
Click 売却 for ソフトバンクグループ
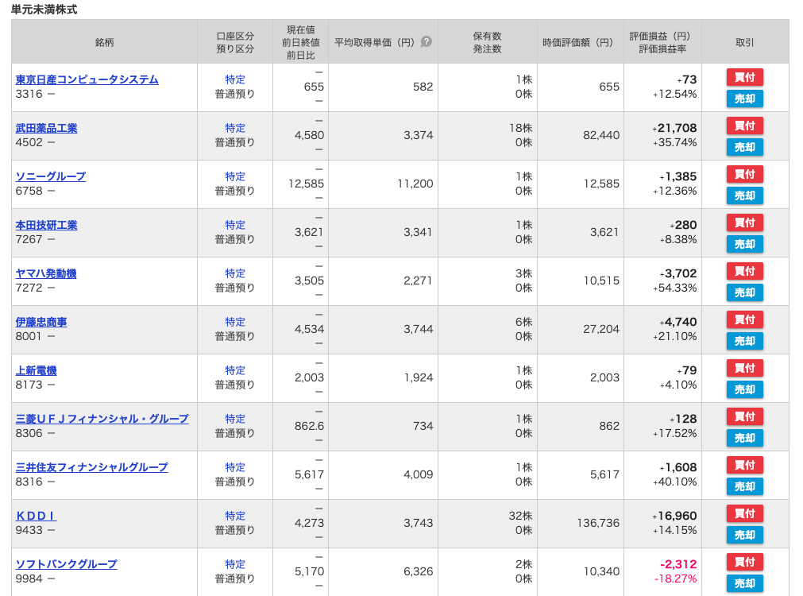click(744, 584)
